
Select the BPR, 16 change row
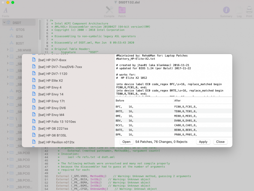click(173, 135)
